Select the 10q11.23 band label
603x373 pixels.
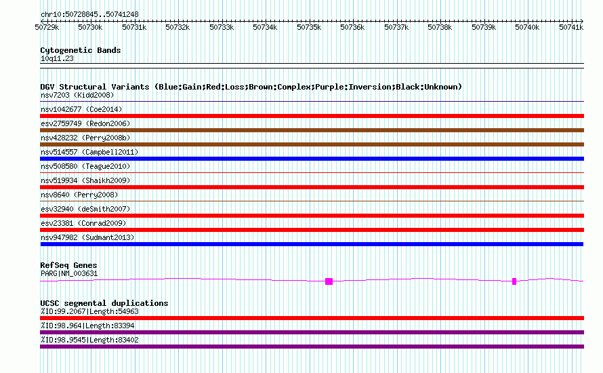[x=57, y=58]
